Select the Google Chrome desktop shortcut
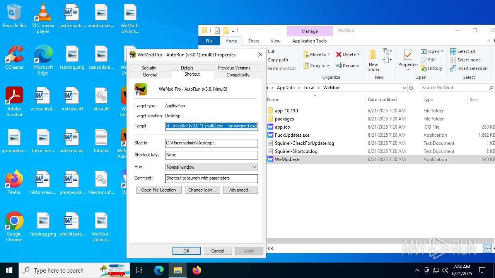 click(x=14, y=227)
